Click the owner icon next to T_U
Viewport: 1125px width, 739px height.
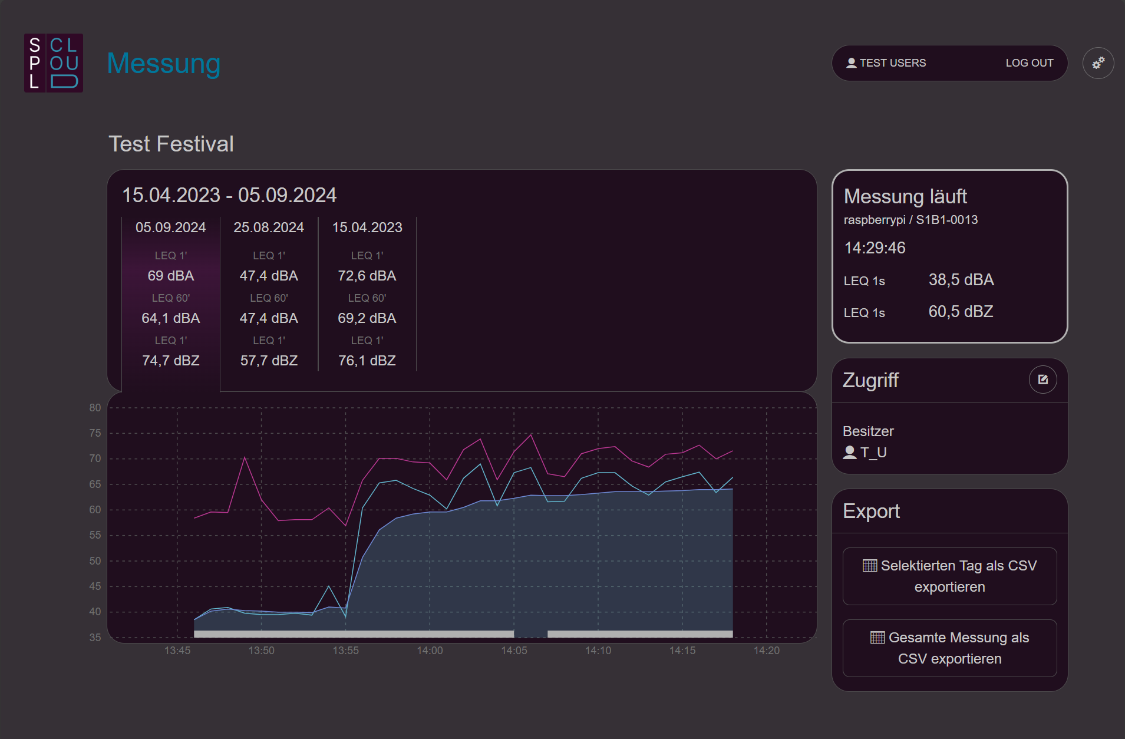tap(850, 452)
